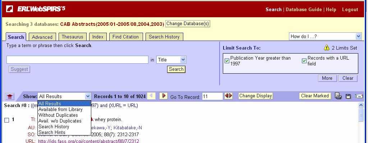Print records using printer icon
The height and width of the screenshot is (143, 368).
[338, 96]
